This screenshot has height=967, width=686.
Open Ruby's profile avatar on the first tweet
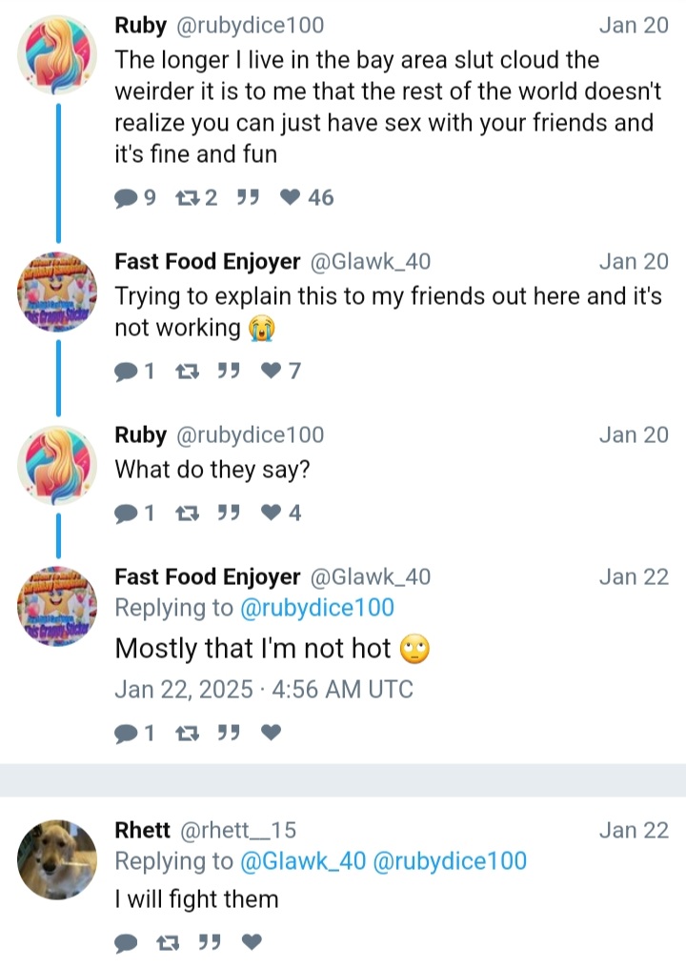[57, 54]
